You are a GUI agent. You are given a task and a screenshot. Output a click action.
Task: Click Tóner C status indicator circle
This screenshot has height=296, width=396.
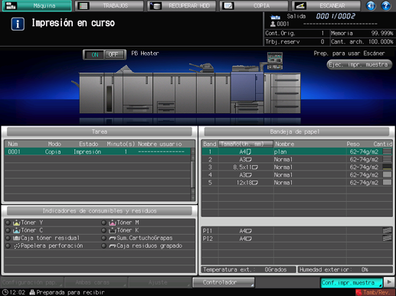[8, 230]
